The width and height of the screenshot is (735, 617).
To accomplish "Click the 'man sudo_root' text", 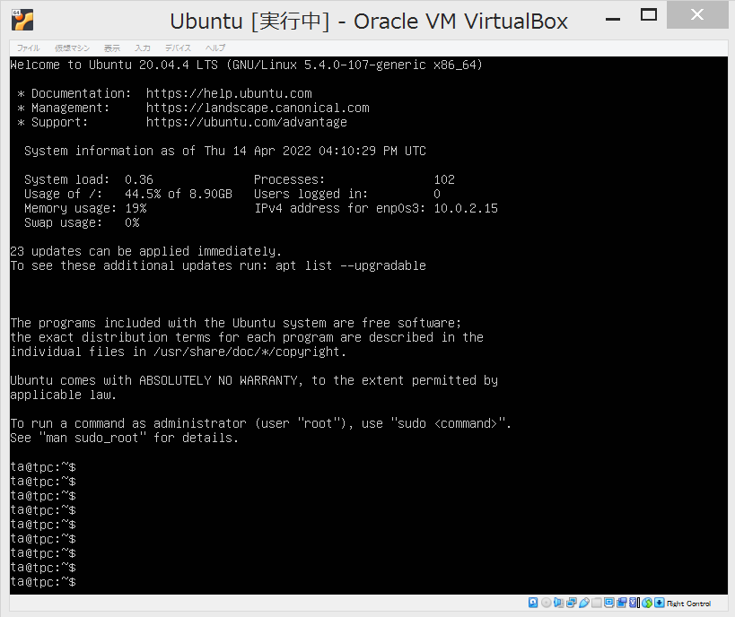I will pos(92,438).
